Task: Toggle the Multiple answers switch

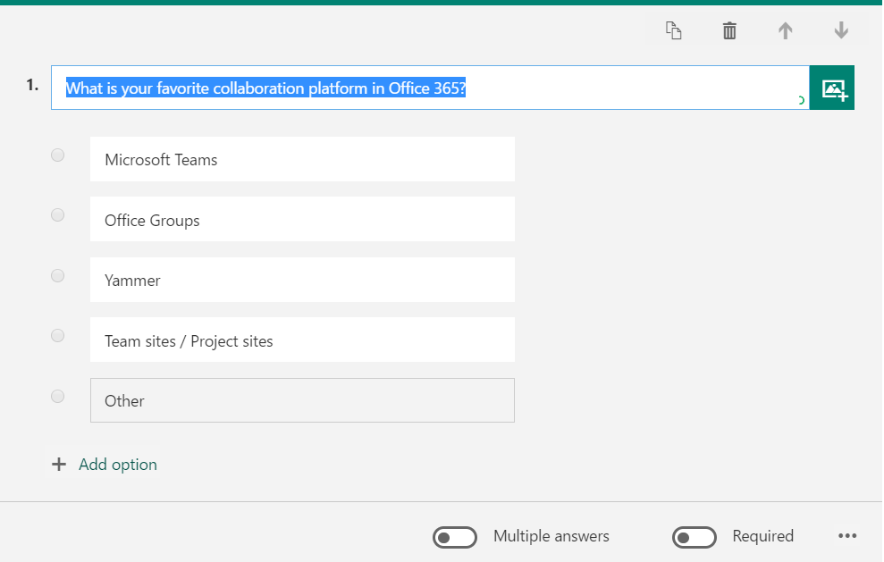Action: [x=455, y=537]
